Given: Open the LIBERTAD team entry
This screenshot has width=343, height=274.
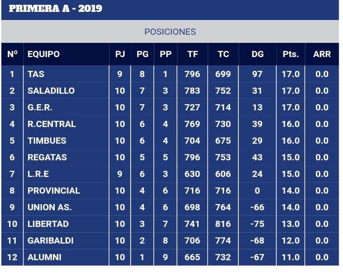Looking at the screenshot, I should tap(48, 224).
